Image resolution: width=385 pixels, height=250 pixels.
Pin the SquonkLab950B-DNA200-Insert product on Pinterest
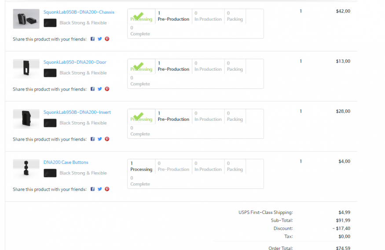(107, 139)
